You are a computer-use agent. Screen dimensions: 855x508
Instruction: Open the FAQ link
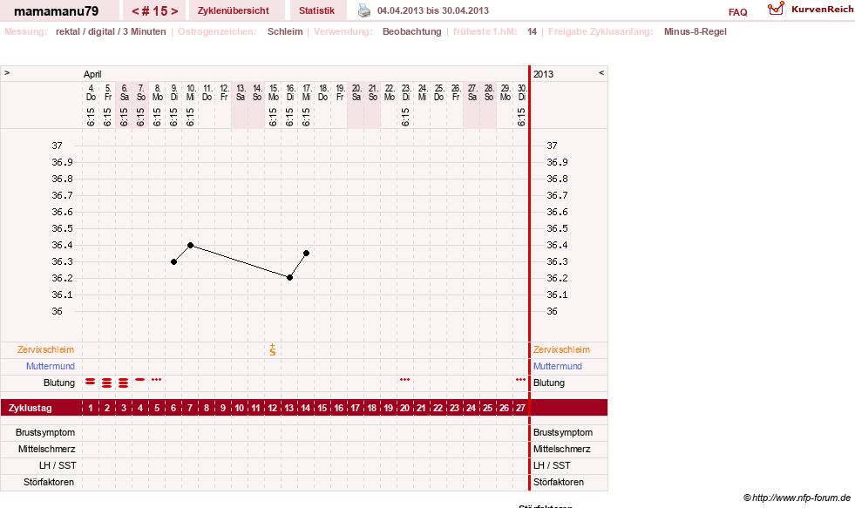coord(737,12)
